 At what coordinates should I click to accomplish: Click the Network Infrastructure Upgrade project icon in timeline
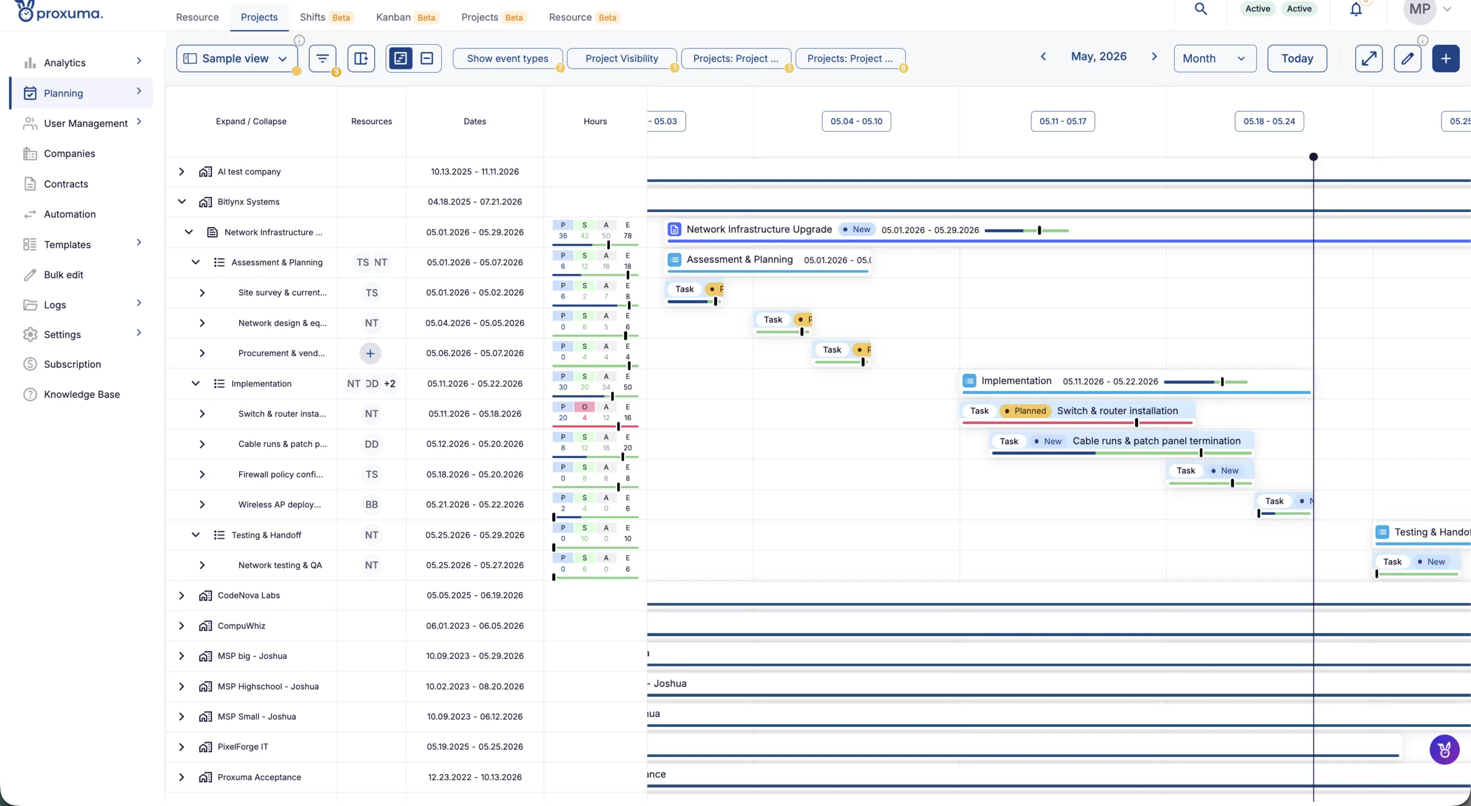click(674, 229)
